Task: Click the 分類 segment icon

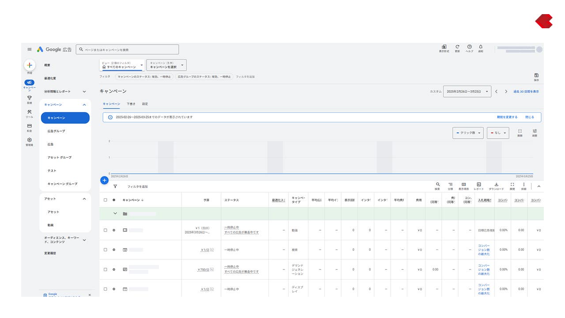Action: coord(450,185)
